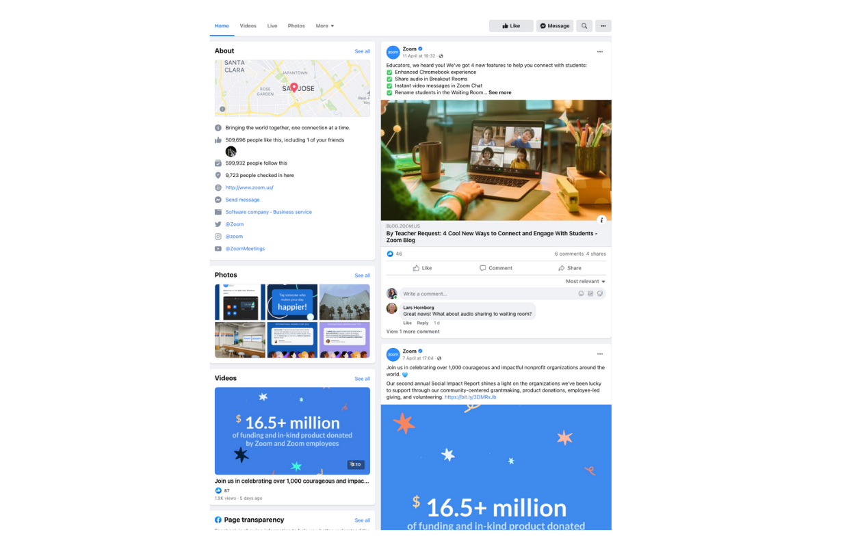862x547 pixels.
Task: Open the office lobby photo thumbnail
Action: [240, 340]
